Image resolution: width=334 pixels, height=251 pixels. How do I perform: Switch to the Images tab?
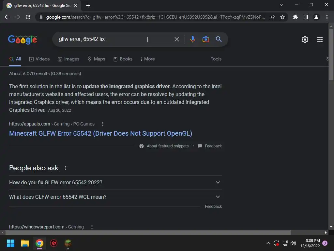pos(68,59)
